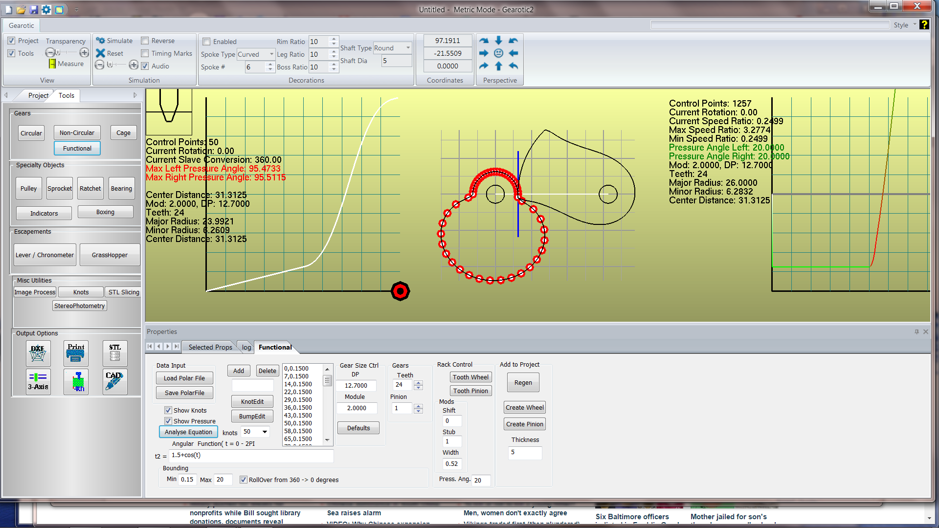Click the Create Wheel button

[524, 408]
